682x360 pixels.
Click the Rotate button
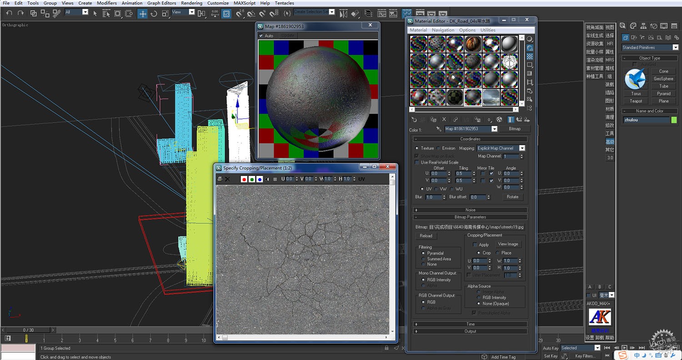click(x=512, y=197)
